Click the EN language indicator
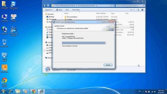Viewport: 167px width, 94px height. tap(140, 91)
